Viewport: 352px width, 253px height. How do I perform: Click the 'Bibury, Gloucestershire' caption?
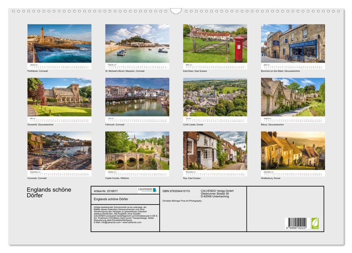pos(272,124)
